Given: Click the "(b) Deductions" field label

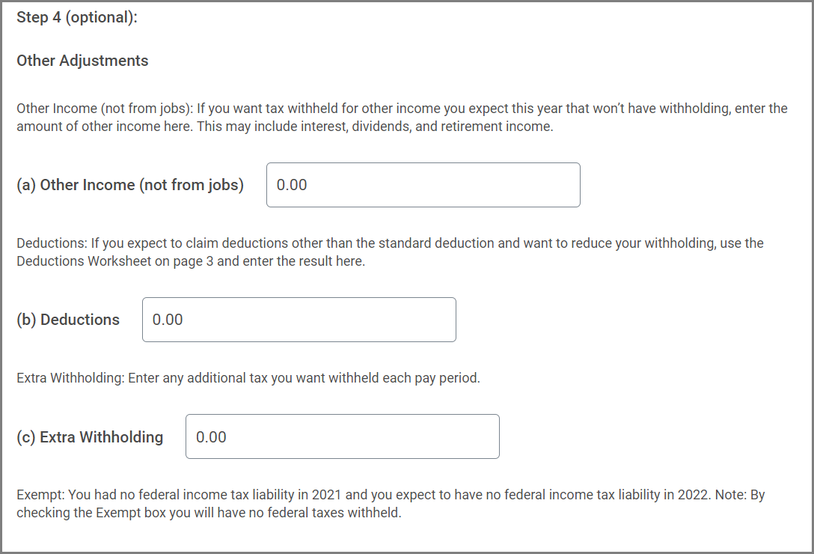Looking at the screenshot, I should tap(68, 320).
